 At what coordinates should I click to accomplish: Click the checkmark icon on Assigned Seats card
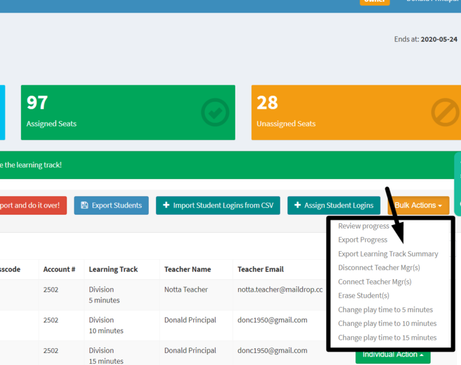tap(215, 112)
